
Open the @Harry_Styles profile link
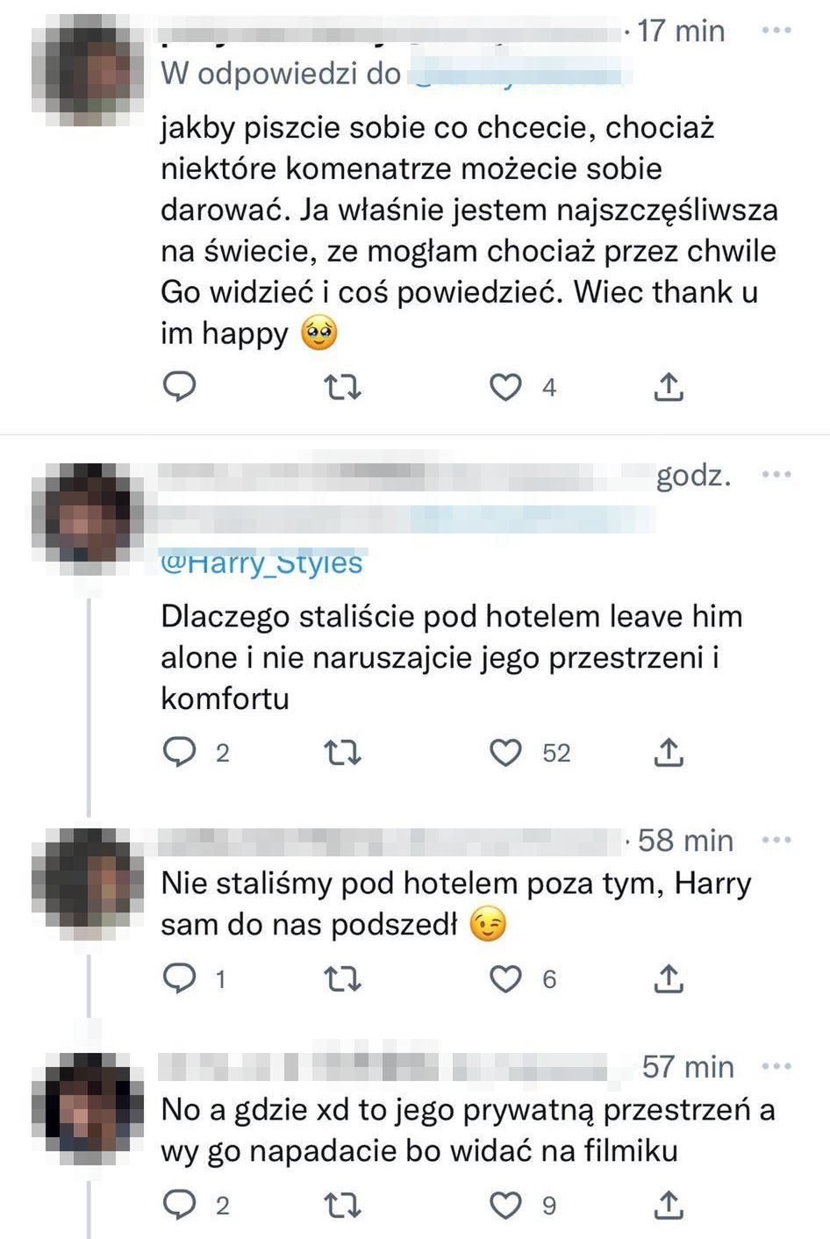(261, 562)
